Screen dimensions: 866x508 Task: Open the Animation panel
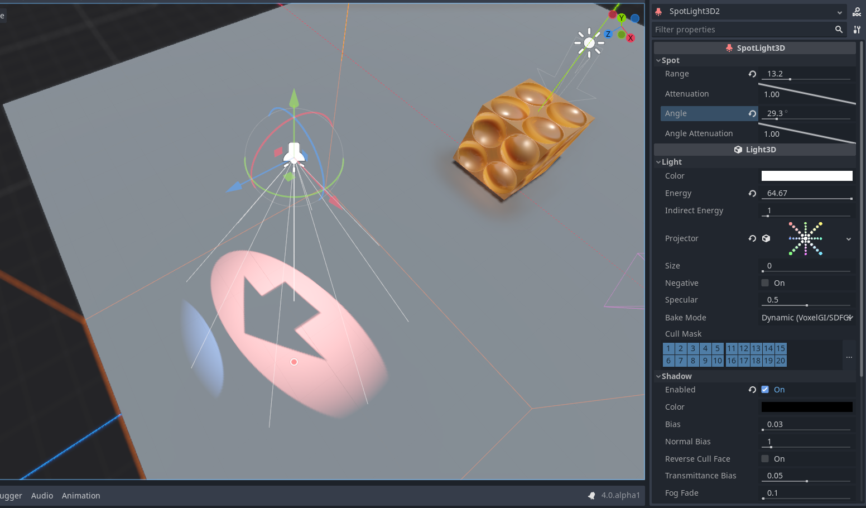click(81, 496)
